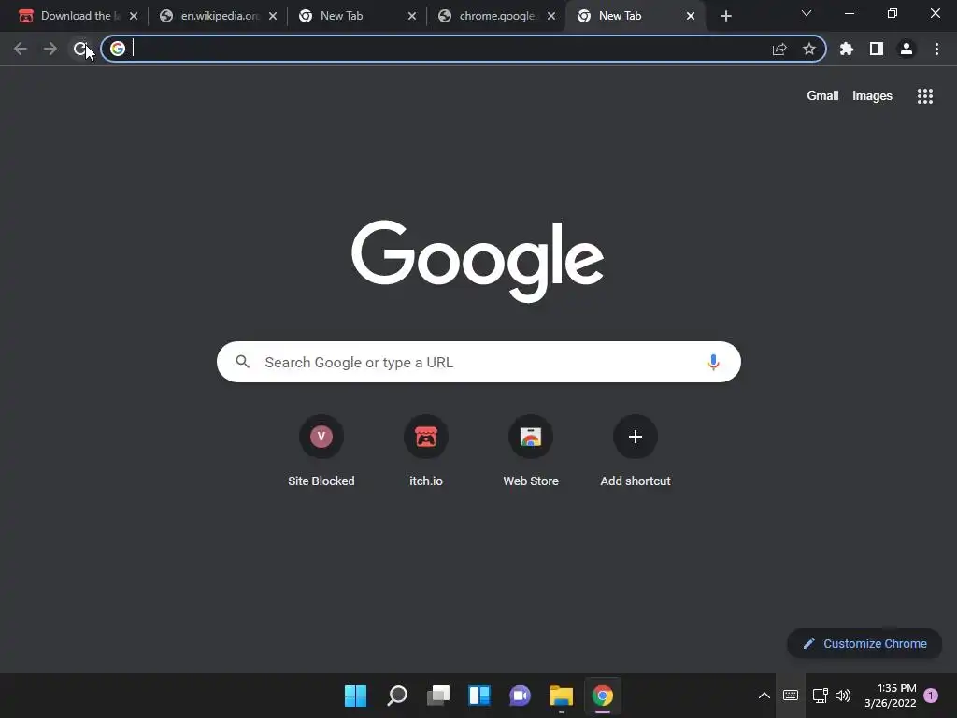Close the active New Tab

[x=691, y=16]
